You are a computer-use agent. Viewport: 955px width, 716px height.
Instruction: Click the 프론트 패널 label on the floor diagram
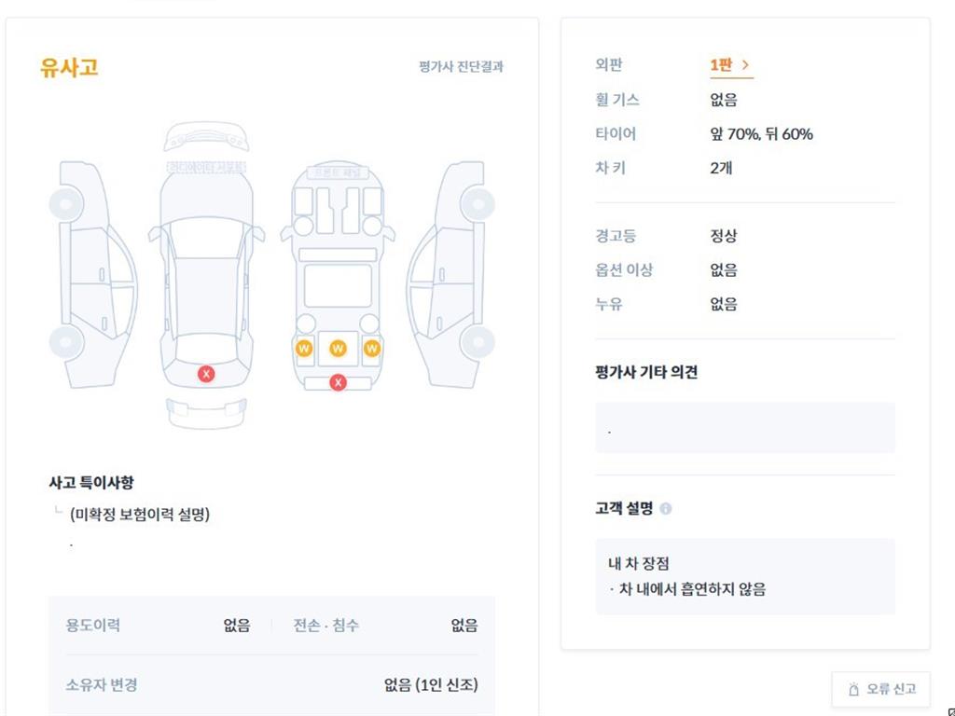click(338, 171)
